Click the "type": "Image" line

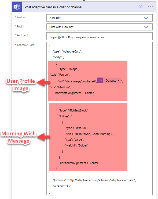coord(69,69)
